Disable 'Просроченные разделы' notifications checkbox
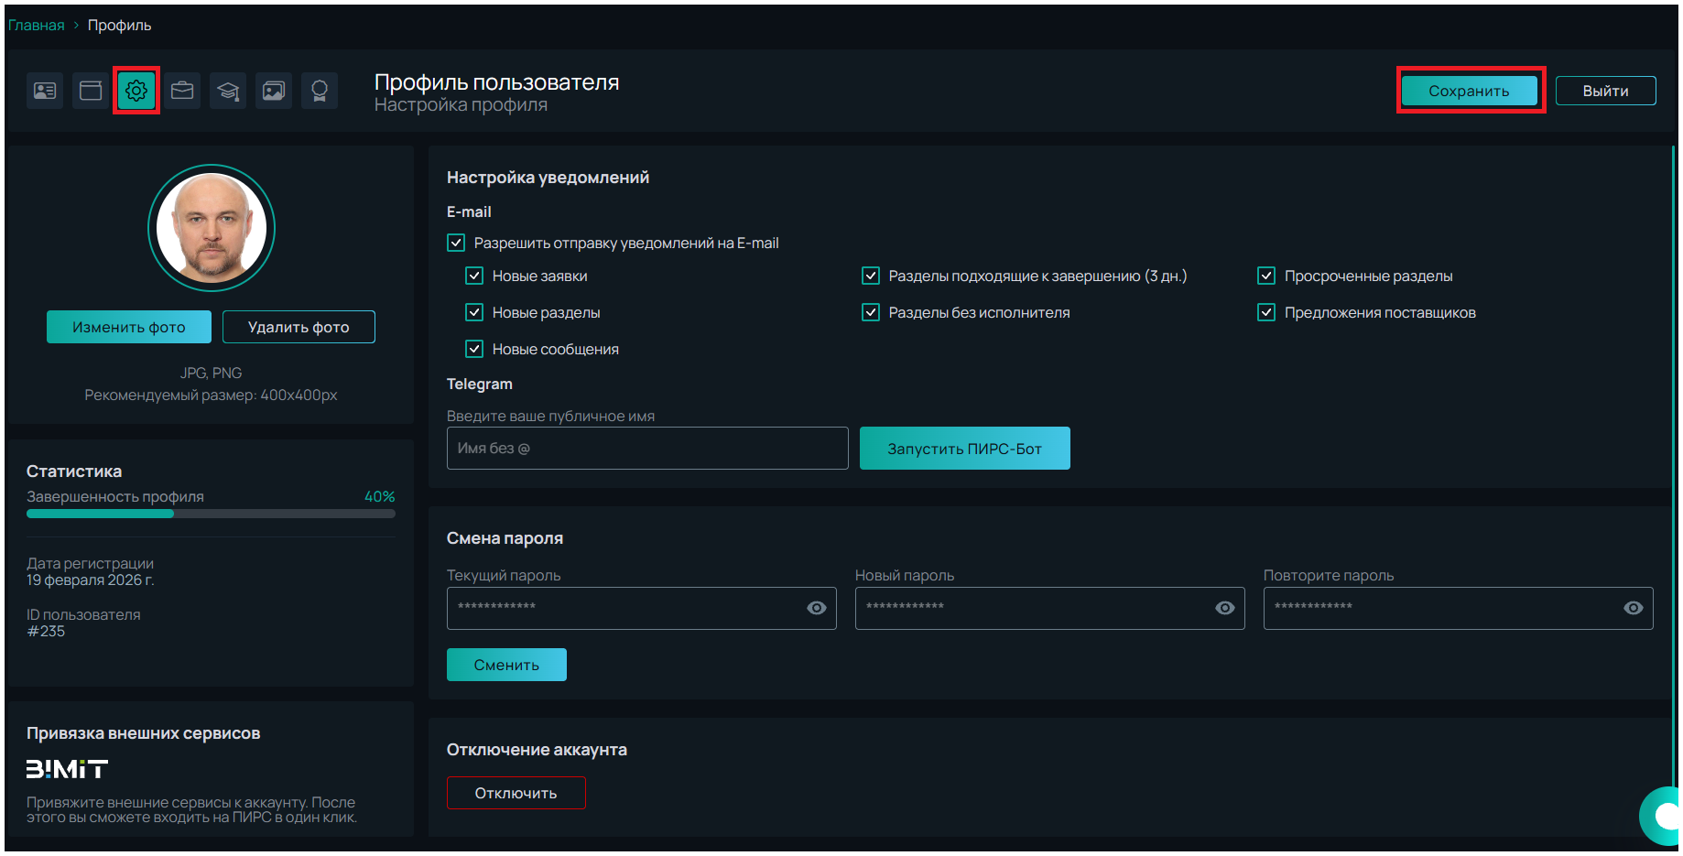1683x856 pixels. 1266,276
